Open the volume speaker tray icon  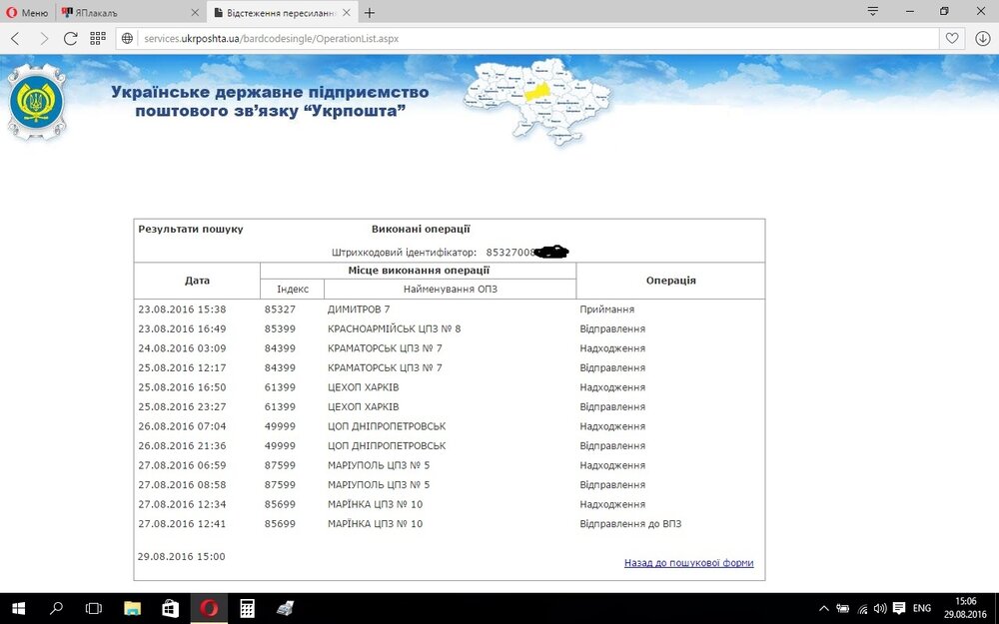coord(880,609)
